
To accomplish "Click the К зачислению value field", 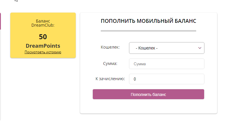I will coord(166,79).
